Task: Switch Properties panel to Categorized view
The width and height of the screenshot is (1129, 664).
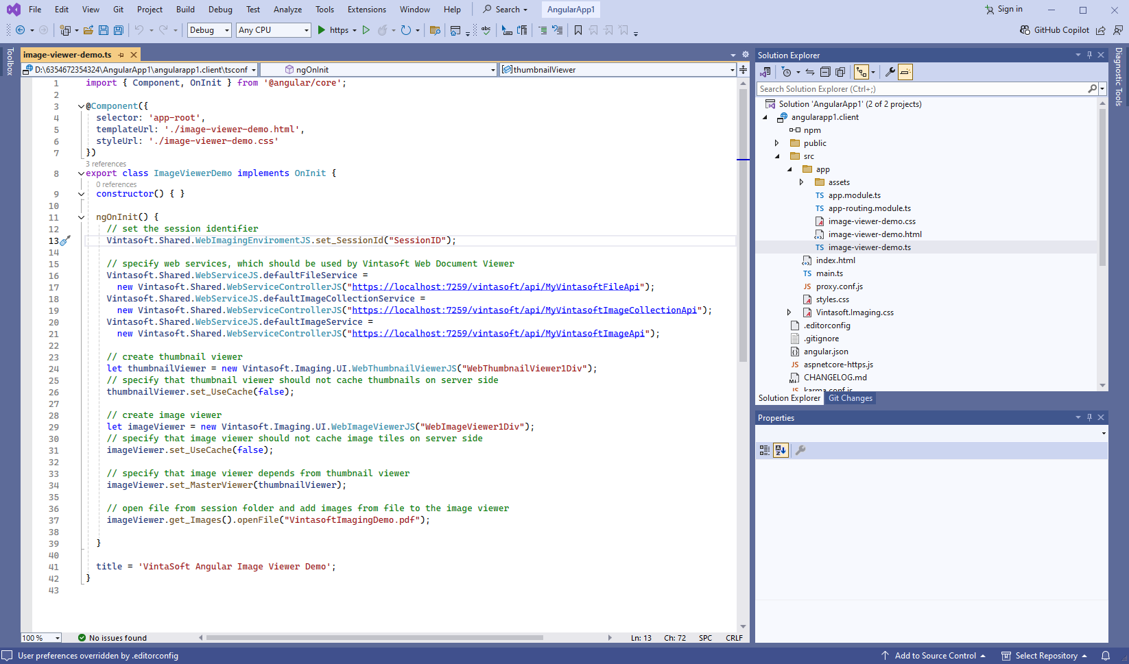Action: [x=764, y=450]
